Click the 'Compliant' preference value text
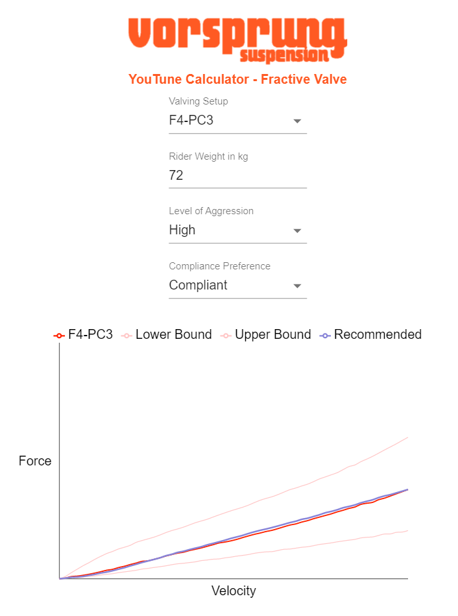The width and height of the screenshot is (458, 616). (198, 286)
